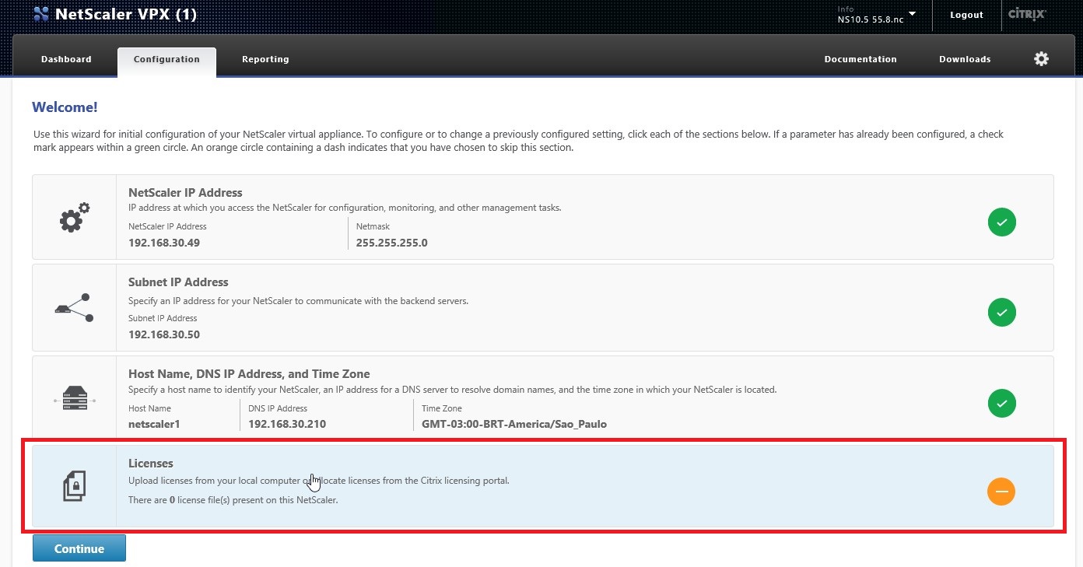Select the Configuration tab
This screenshot has width=1083, height=567.
(x=166, y=59)
